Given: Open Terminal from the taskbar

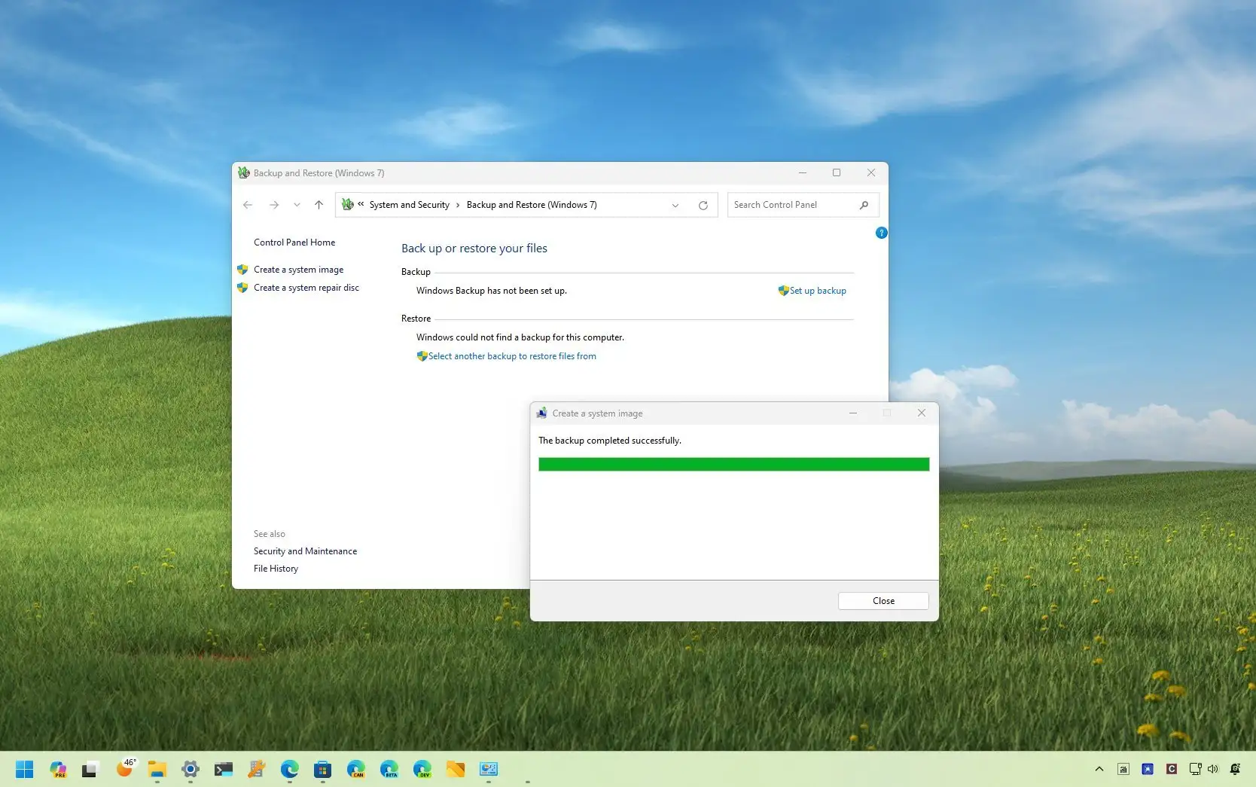Looking at the screenshot, I should tap(224, 769).
